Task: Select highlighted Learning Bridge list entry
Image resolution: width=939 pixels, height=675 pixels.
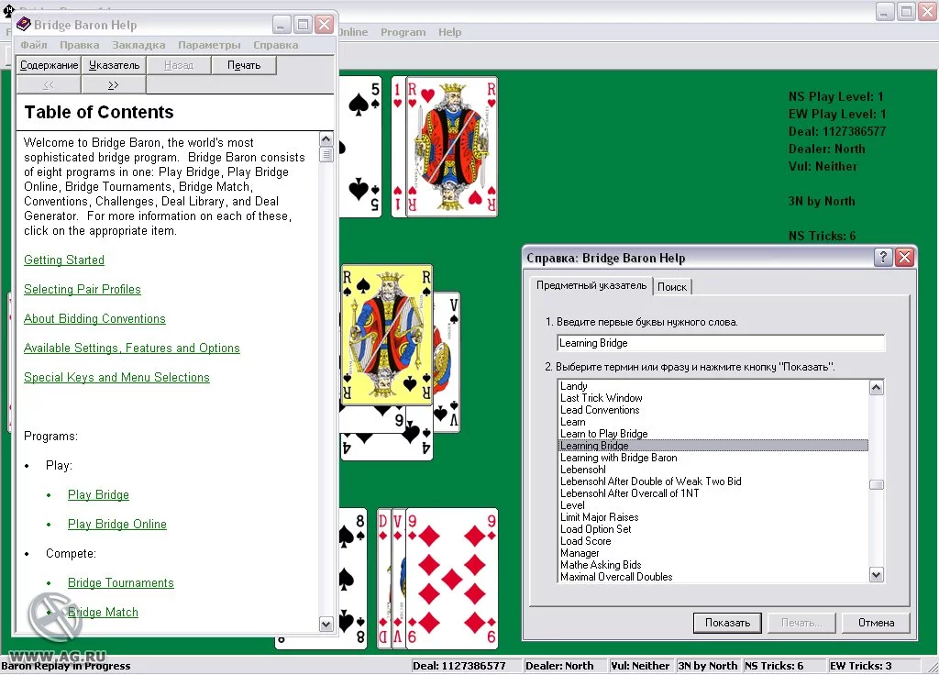Action: [713, 446]
